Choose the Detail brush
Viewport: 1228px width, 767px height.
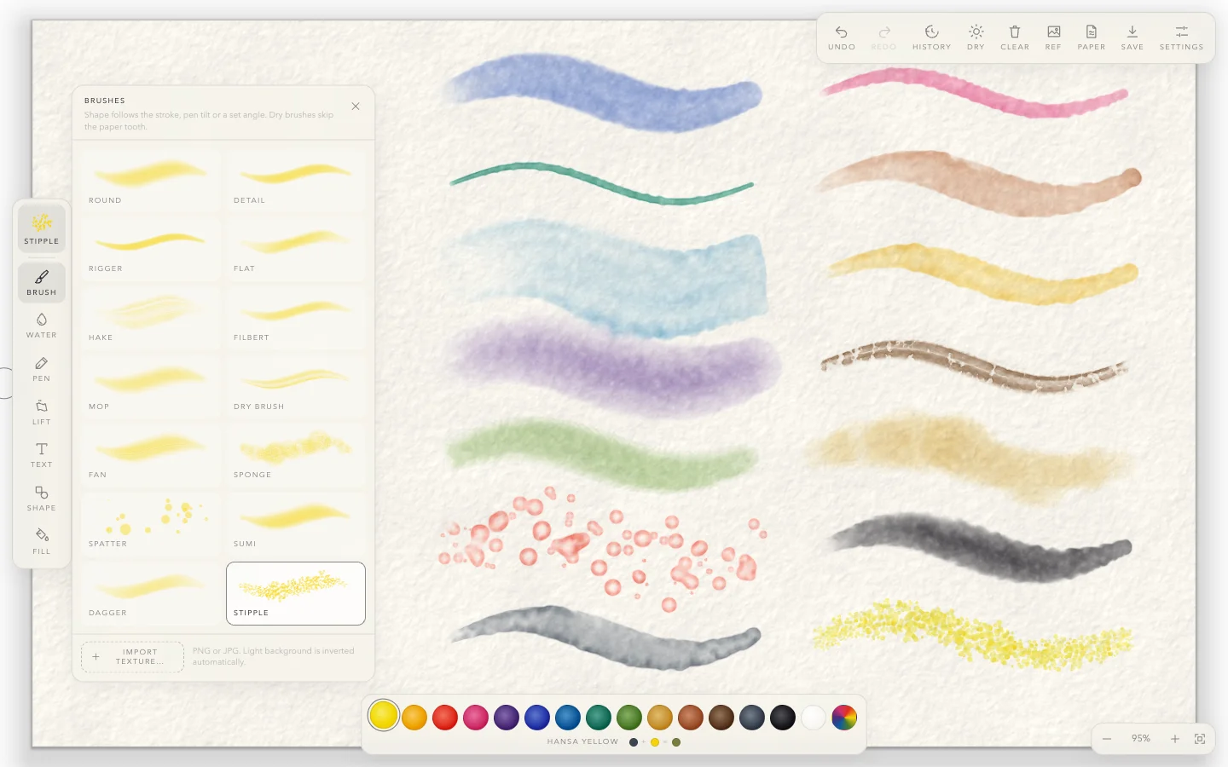(296, 179)
